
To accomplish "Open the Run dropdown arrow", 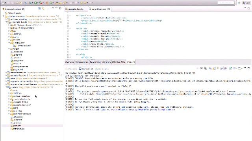I will pos(38,3).
